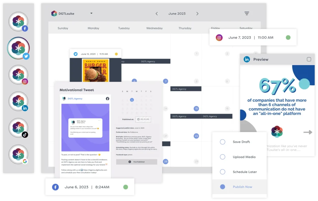This screenshot has width=318, height=201.
Task: Go to next month
Action: [x=197, y=14]
